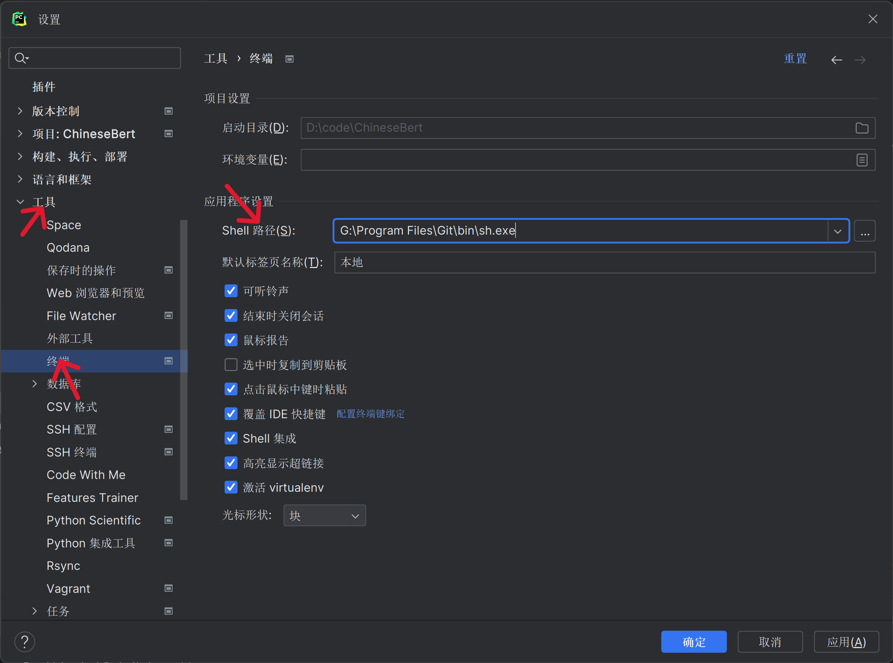Viewport: 893px width, 663px height.
Task: Click the 默认标签页名称 text field
Action: click(605, 263)
